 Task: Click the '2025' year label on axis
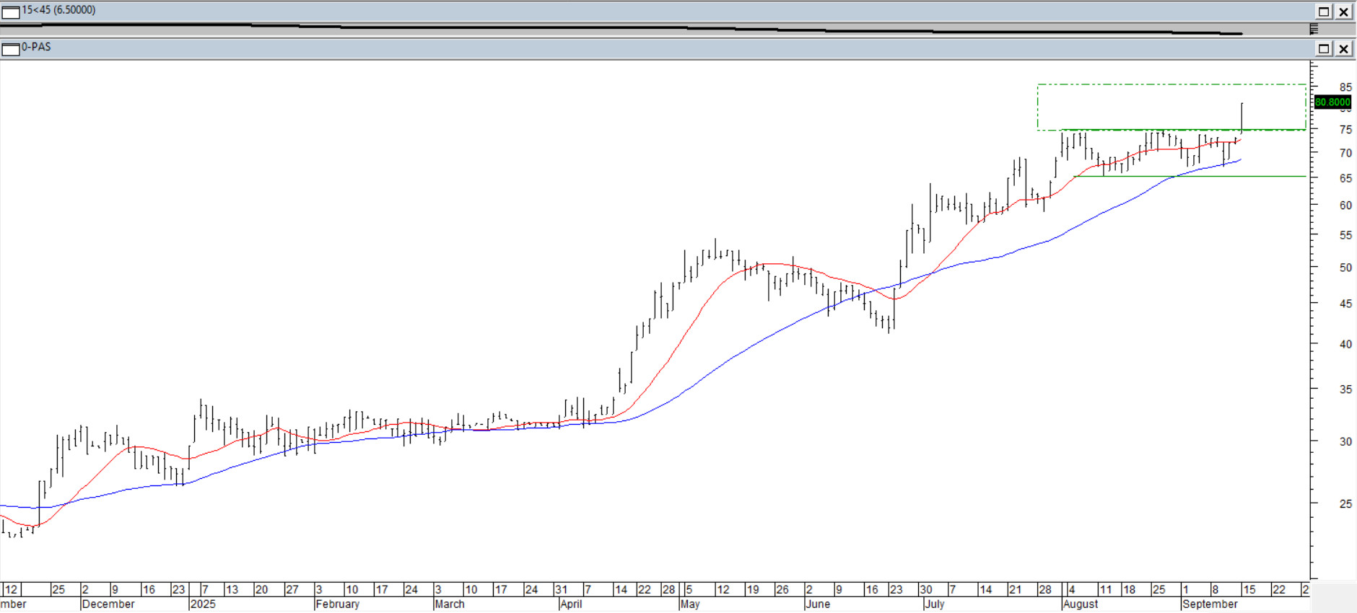[x=203, y=604]
